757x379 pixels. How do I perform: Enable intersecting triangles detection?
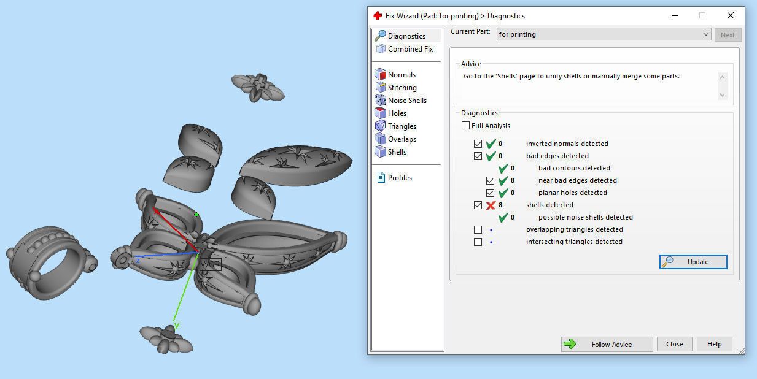point(478,242)
